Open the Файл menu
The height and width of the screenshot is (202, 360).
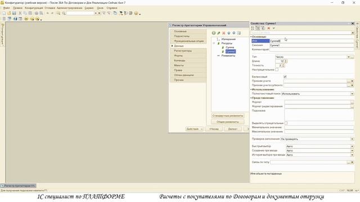(6, 8)
